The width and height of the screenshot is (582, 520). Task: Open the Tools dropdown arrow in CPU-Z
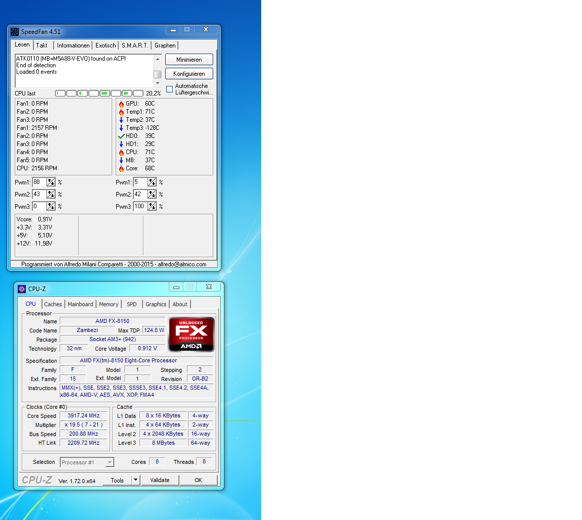pos(136,480)
